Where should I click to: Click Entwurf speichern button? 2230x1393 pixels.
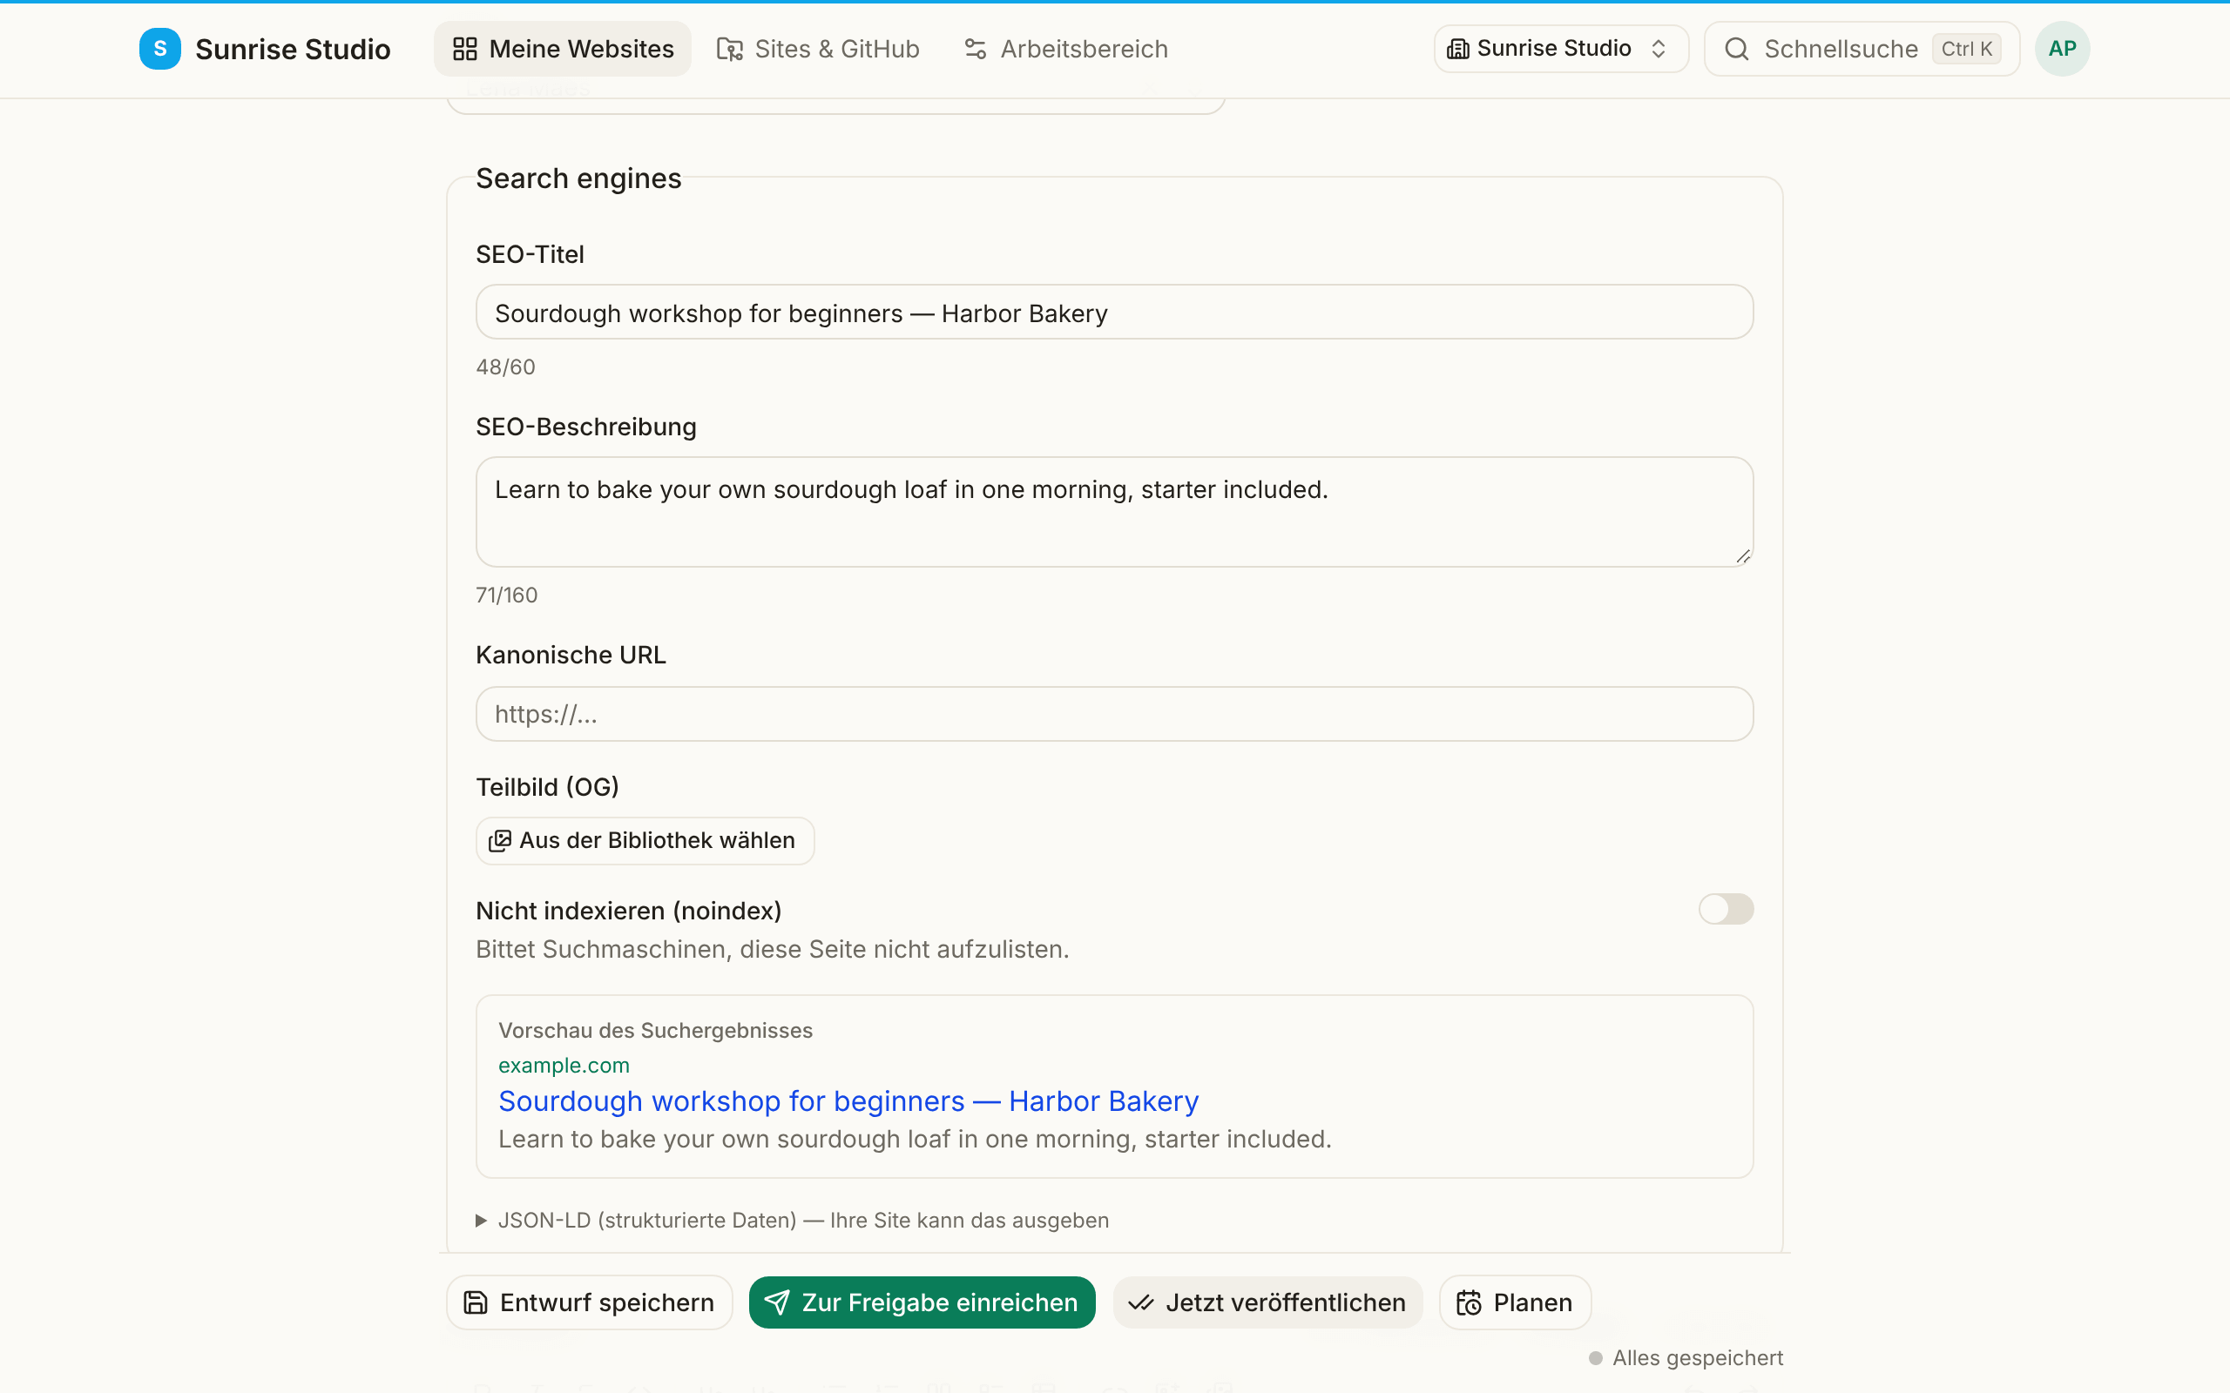pyautogui.click(x=589, y=1302)
